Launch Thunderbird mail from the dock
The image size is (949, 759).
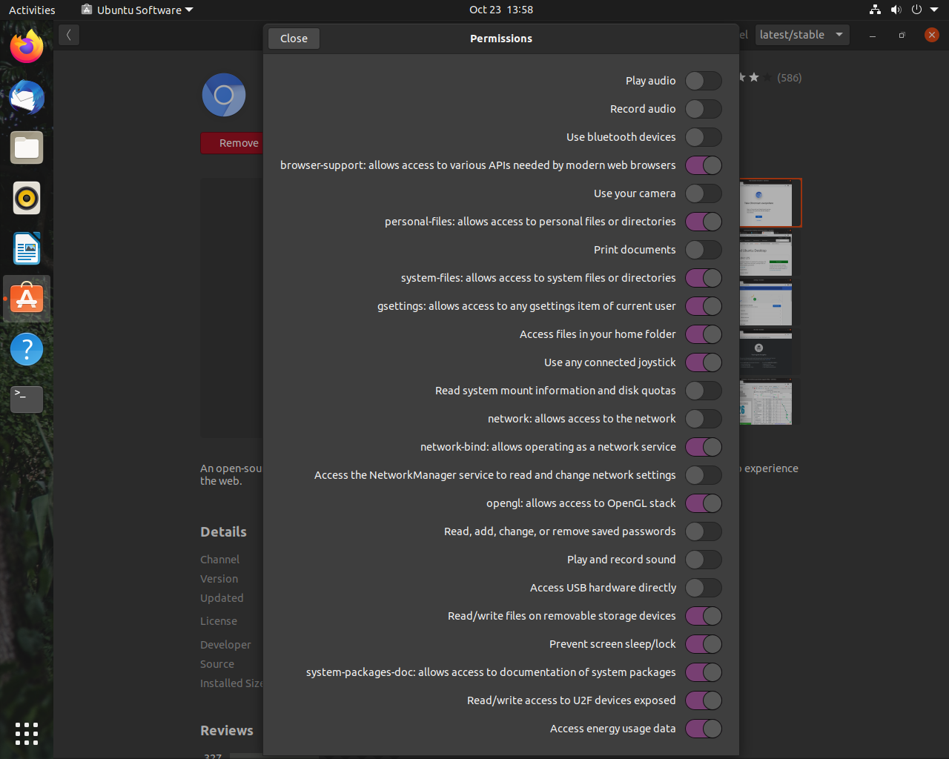(x=27, y=97)
